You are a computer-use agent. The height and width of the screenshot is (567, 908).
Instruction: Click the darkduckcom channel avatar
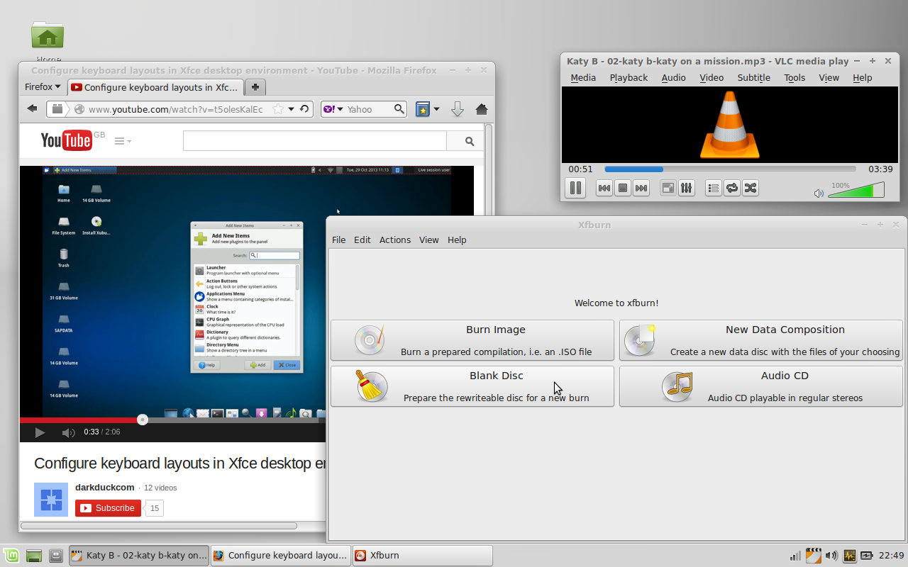[51, 500]
